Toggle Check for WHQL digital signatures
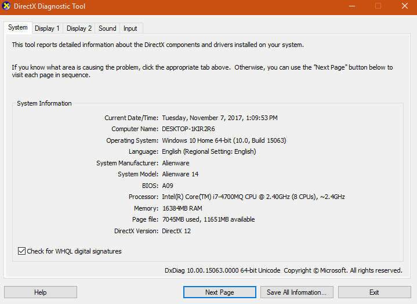 coord(22,251)
